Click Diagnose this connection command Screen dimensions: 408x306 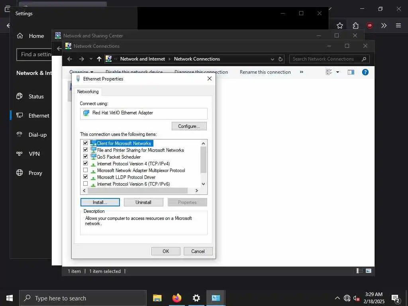tap(201, 73)
